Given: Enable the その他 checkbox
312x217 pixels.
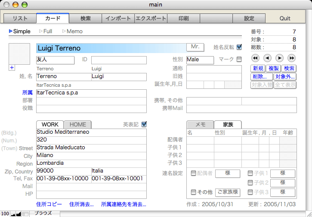Looking at the screenshot, I should tap(193, 192).
